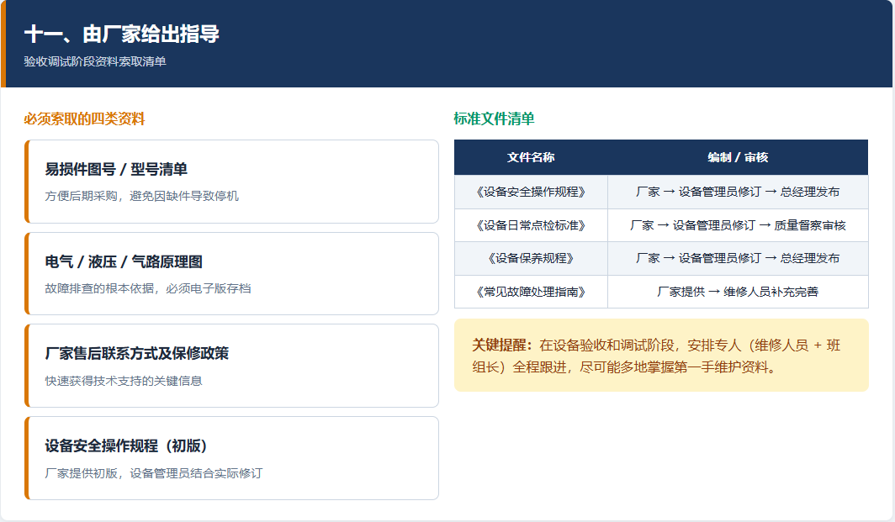Viewport: 895px width, 522px height.
Task: Select table cell 《设备日常点检标准》
Action: [531, 225]
